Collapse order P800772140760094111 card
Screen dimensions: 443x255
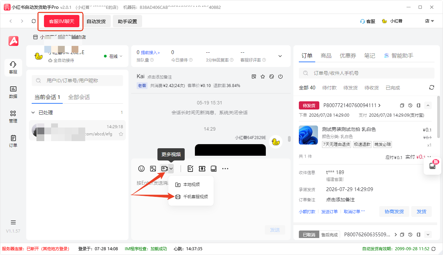(x=428, y=105)
